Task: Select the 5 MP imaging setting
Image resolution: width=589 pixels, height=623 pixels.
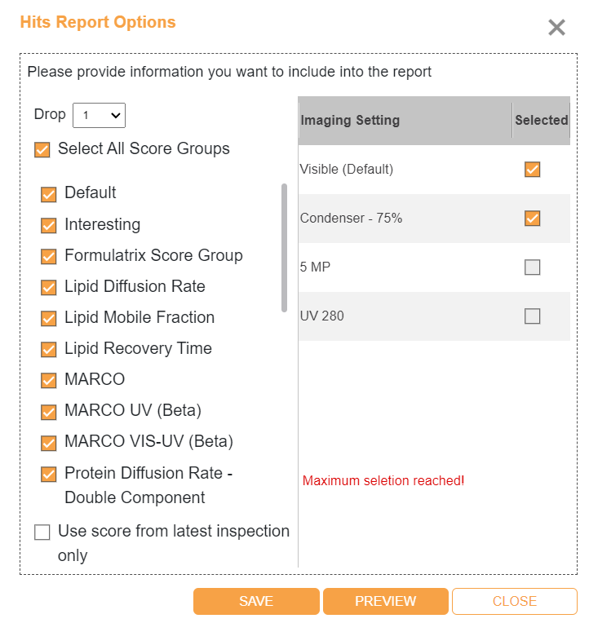Action: pyautogui.click(x=532, y=267)
